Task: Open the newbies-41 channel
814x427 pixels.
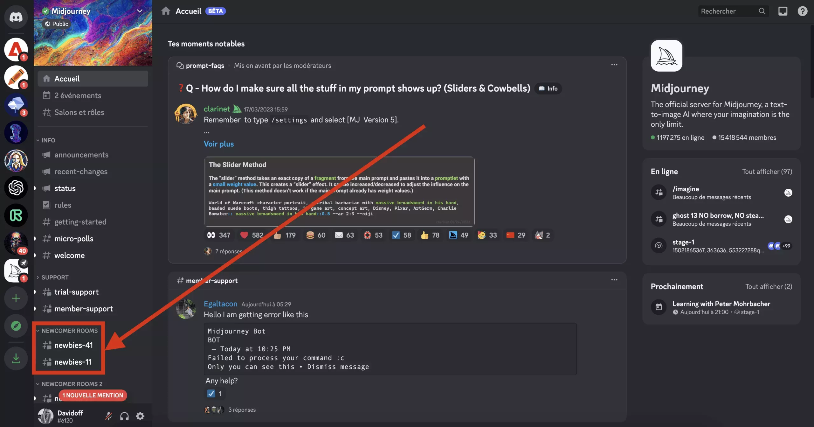Action: click(93, 345)
